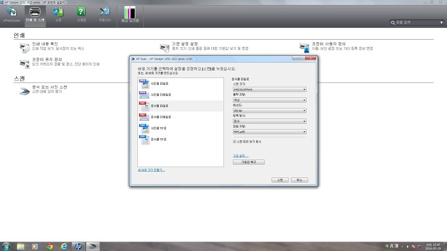This screenshot has height=251, width=447.
Task: Open ePrintCenter in the HP toolbar
Action: click(x=12, y=14)
